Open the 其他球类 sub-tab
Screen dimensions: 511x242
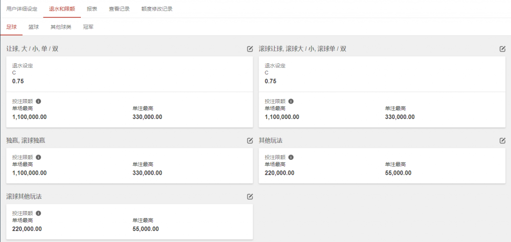tap(60, 27)
